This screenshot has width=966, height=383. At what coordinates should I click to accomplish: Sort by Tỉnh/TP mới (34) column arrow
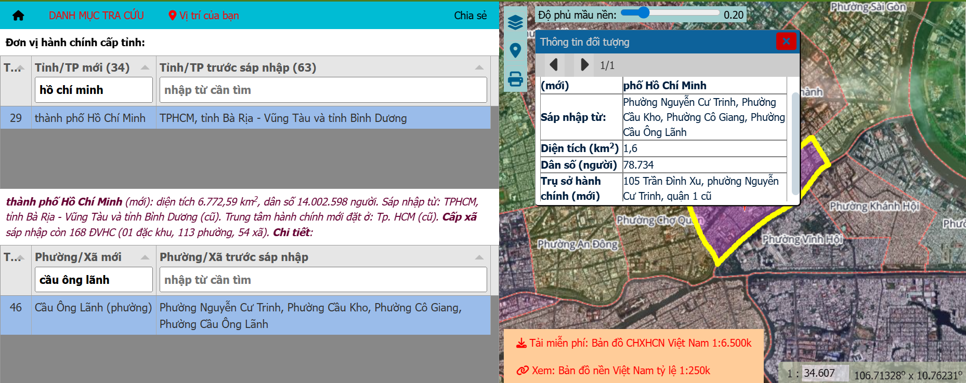[145, 67]
